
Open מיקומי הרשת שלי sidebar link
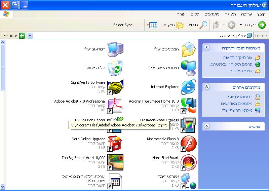click(x=237, y=110)
